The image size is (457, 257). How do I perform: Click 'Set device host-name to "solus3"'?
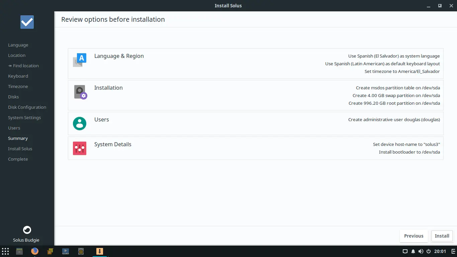pos(406,145)
